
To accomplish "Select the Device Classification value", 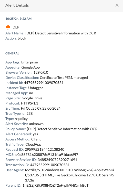I will [x=64, y=78].
